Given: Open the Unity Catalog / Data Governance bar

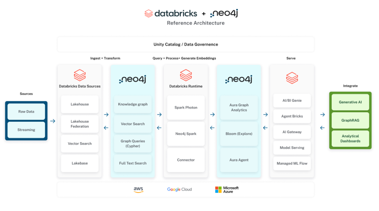Looking at the screenshot, I should (185, 44).
